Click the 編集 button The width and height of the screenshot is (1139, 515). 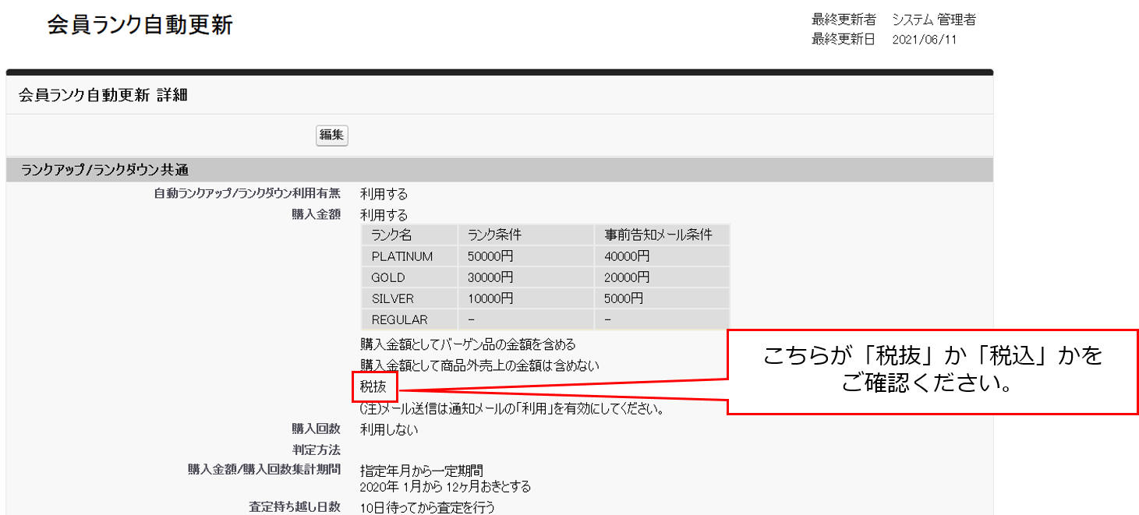point(331,135)
